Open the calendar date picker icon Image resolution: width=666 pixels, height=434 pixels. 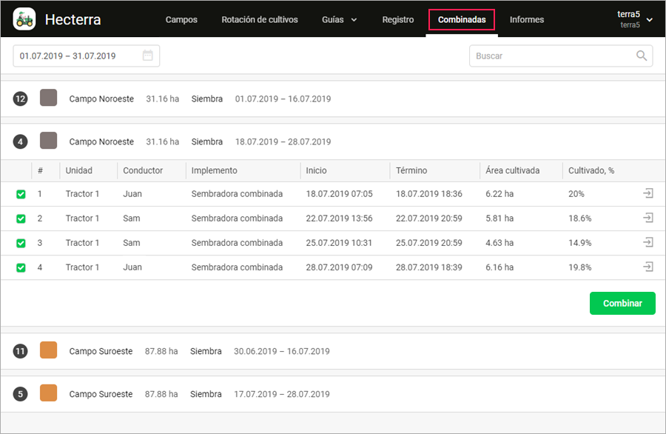pos(147,56)
